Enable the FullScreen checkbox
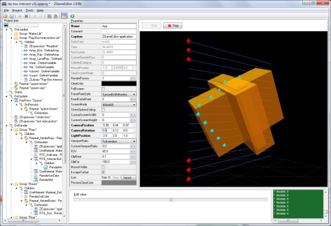This screenshot has height=226, width=331. [x=104, y=89]
